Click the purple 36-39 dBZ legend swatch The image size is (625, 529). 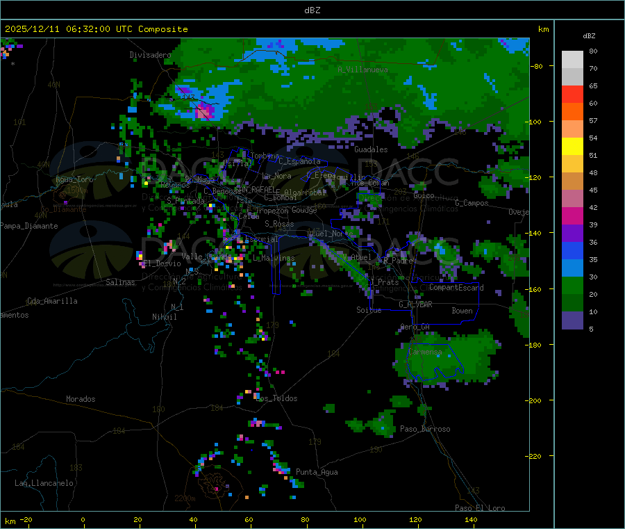coord(572,234)
